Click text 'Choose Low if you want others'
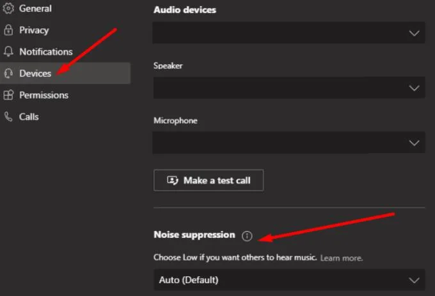The image size is (435, 296). [x=209, y=258]
